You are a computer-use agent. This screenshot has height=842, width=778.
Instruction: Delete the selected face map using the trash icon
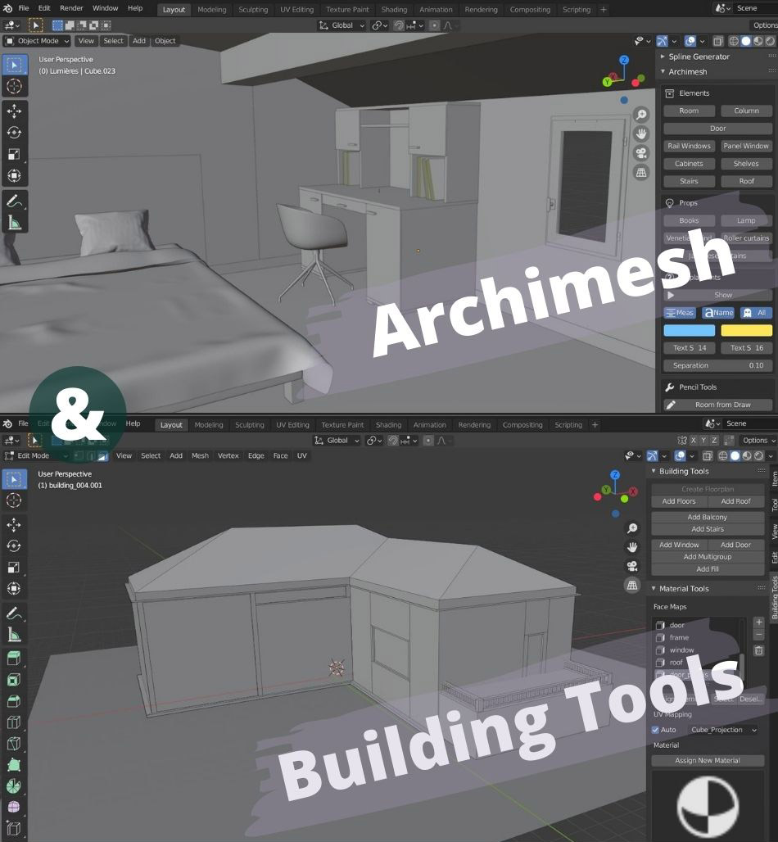pyautogui.click(x=758, y=650)
